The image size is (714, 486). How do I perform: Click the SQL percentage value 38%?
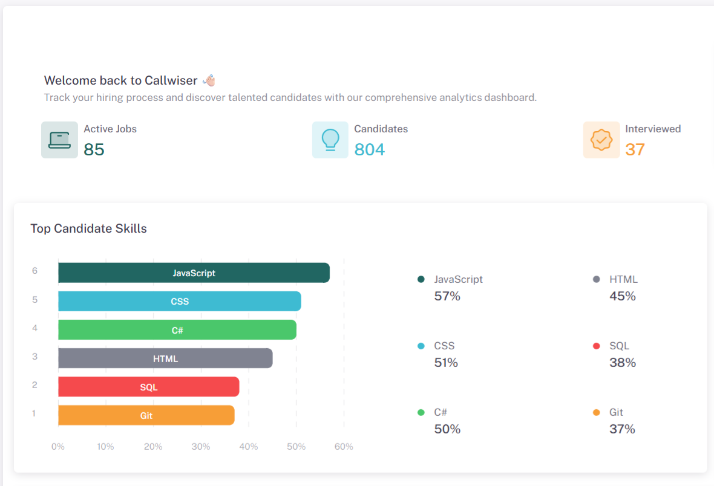pos(623,363)
